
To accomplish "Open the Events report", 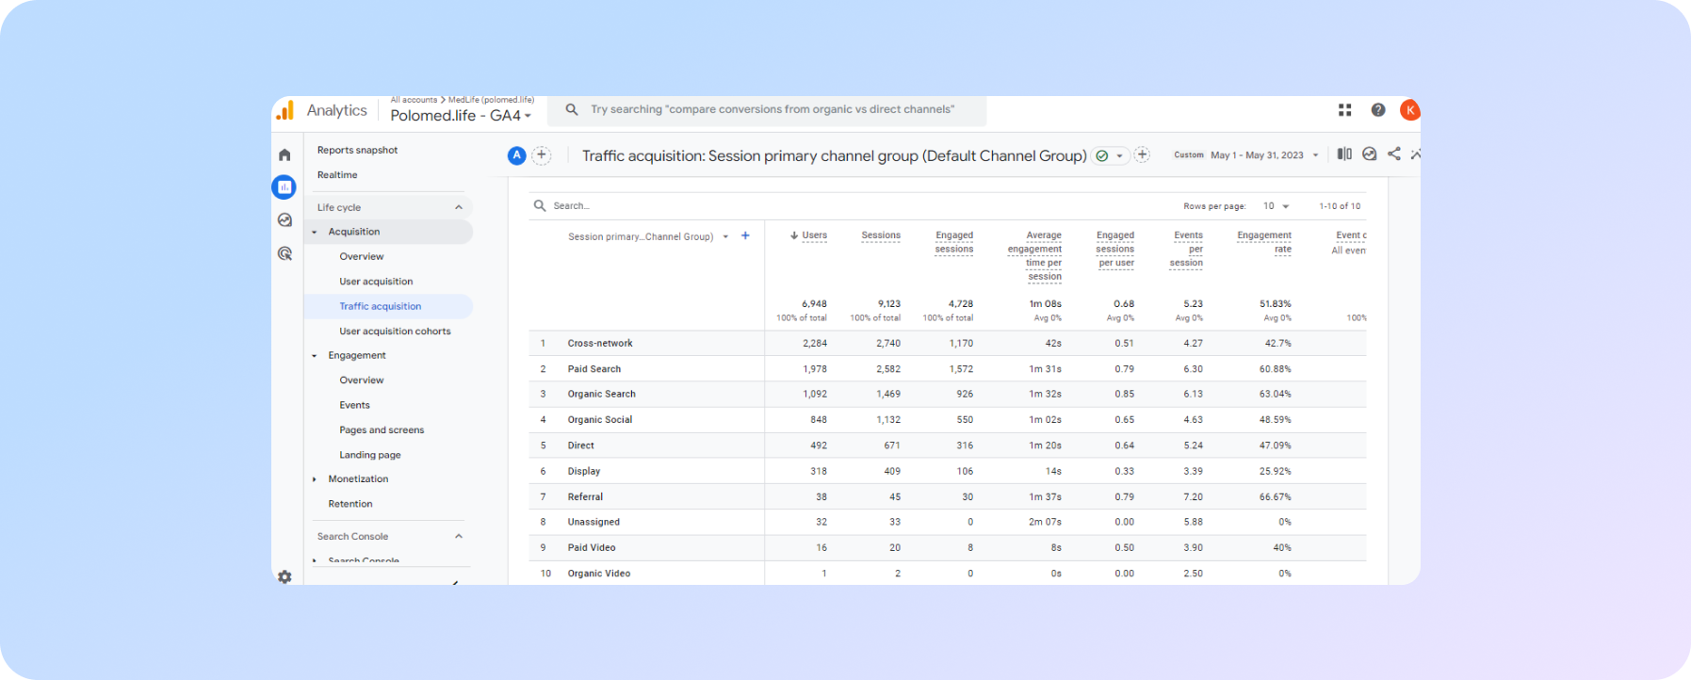I will coord(354,405).
